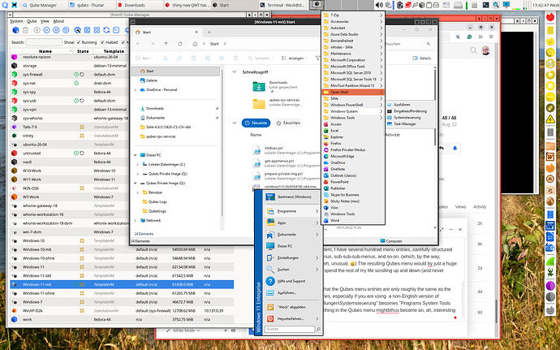Viewport: 560px width, 350px height.
Task: Click the shutdown qube icon in Qube Manager toolbar
Action: point(56,30)
